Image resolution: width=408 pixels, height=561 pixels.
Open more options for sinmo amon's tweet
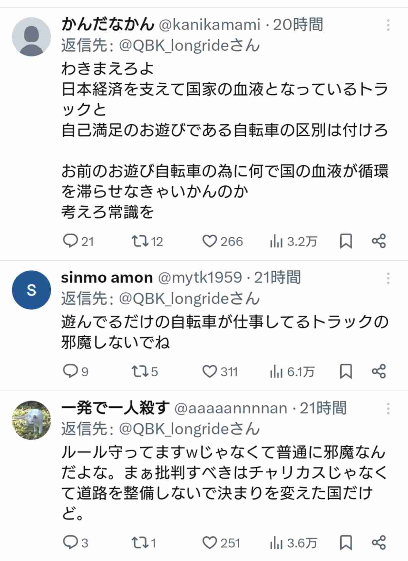point(388,278)
